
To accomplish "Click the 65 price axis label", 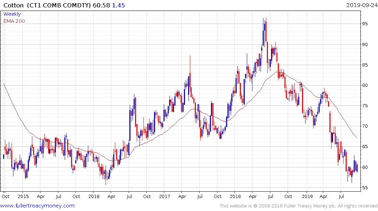I will click(365, 147).
